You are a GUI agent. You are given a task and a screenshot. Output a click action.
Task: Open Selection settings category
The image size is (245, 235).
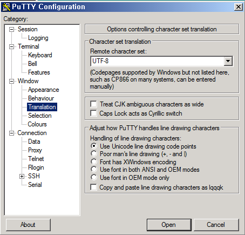40,116
